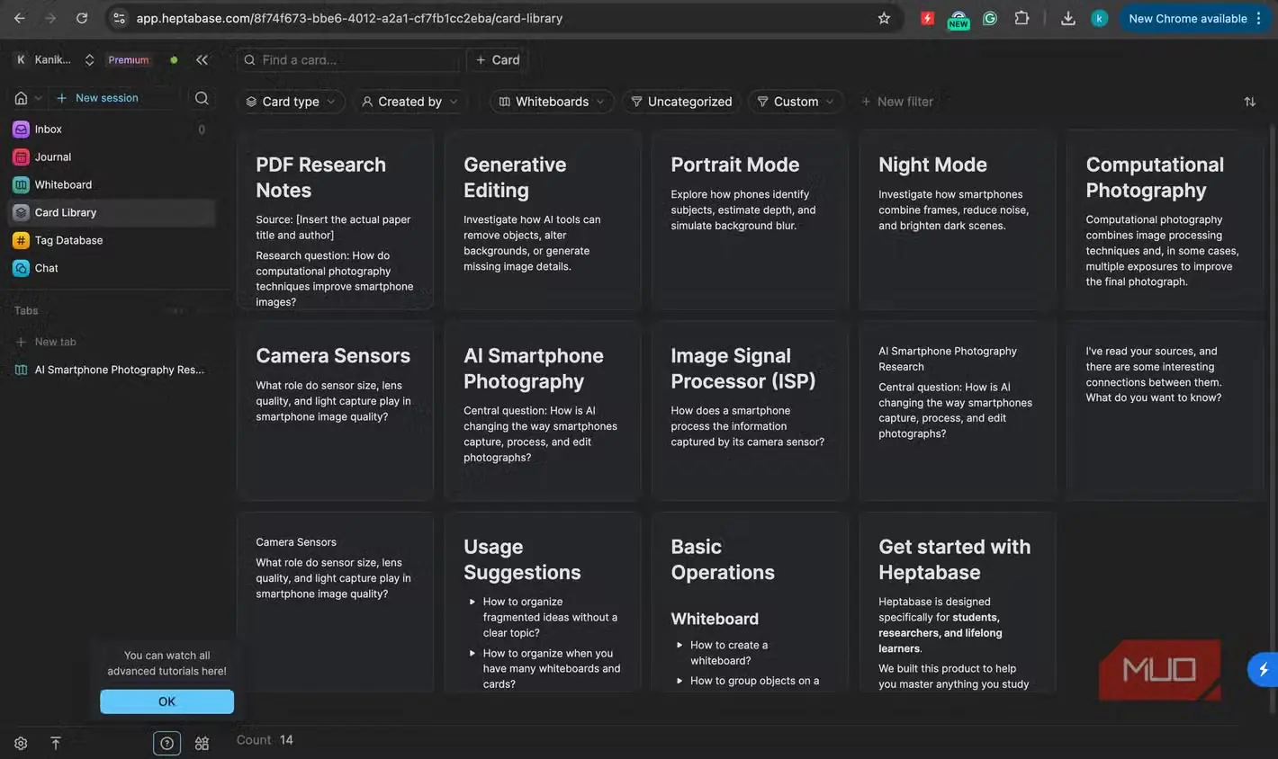The height and width of the screenshot is (759, 1278).
Task: Expand the Created by filter dropdown
Action: point(410,102)
